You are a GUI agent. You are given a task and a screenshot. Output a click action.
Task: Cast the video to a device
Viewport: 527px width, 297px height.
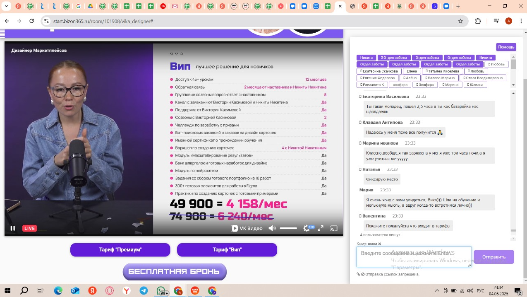pyautogui.click(x=334, y=228)
